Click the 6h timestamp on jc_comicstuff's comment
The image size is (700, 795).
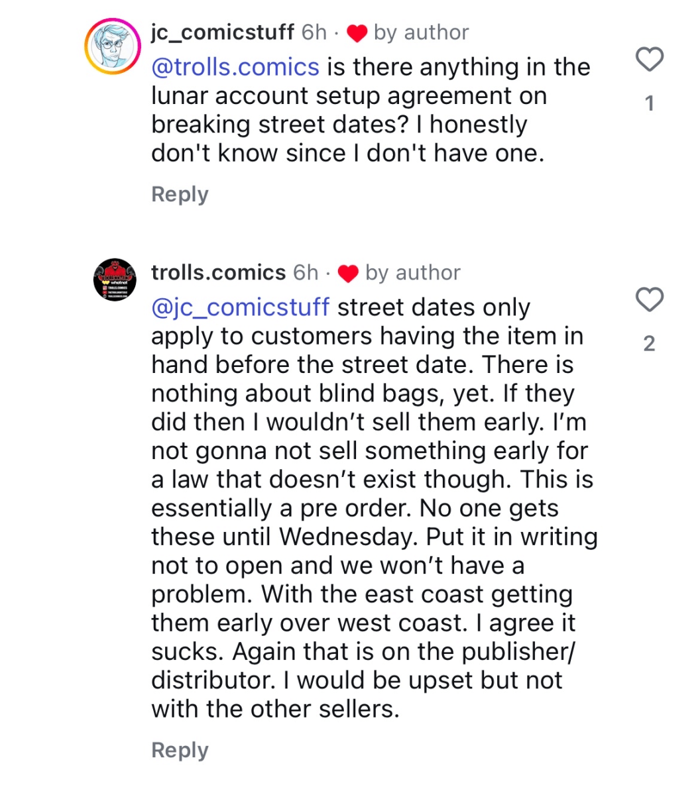click(x=314, y=32)
